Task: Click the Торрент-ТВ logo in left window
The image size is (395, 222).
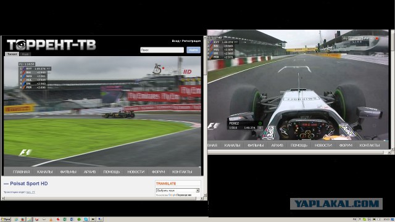Action: coord(51,45)
